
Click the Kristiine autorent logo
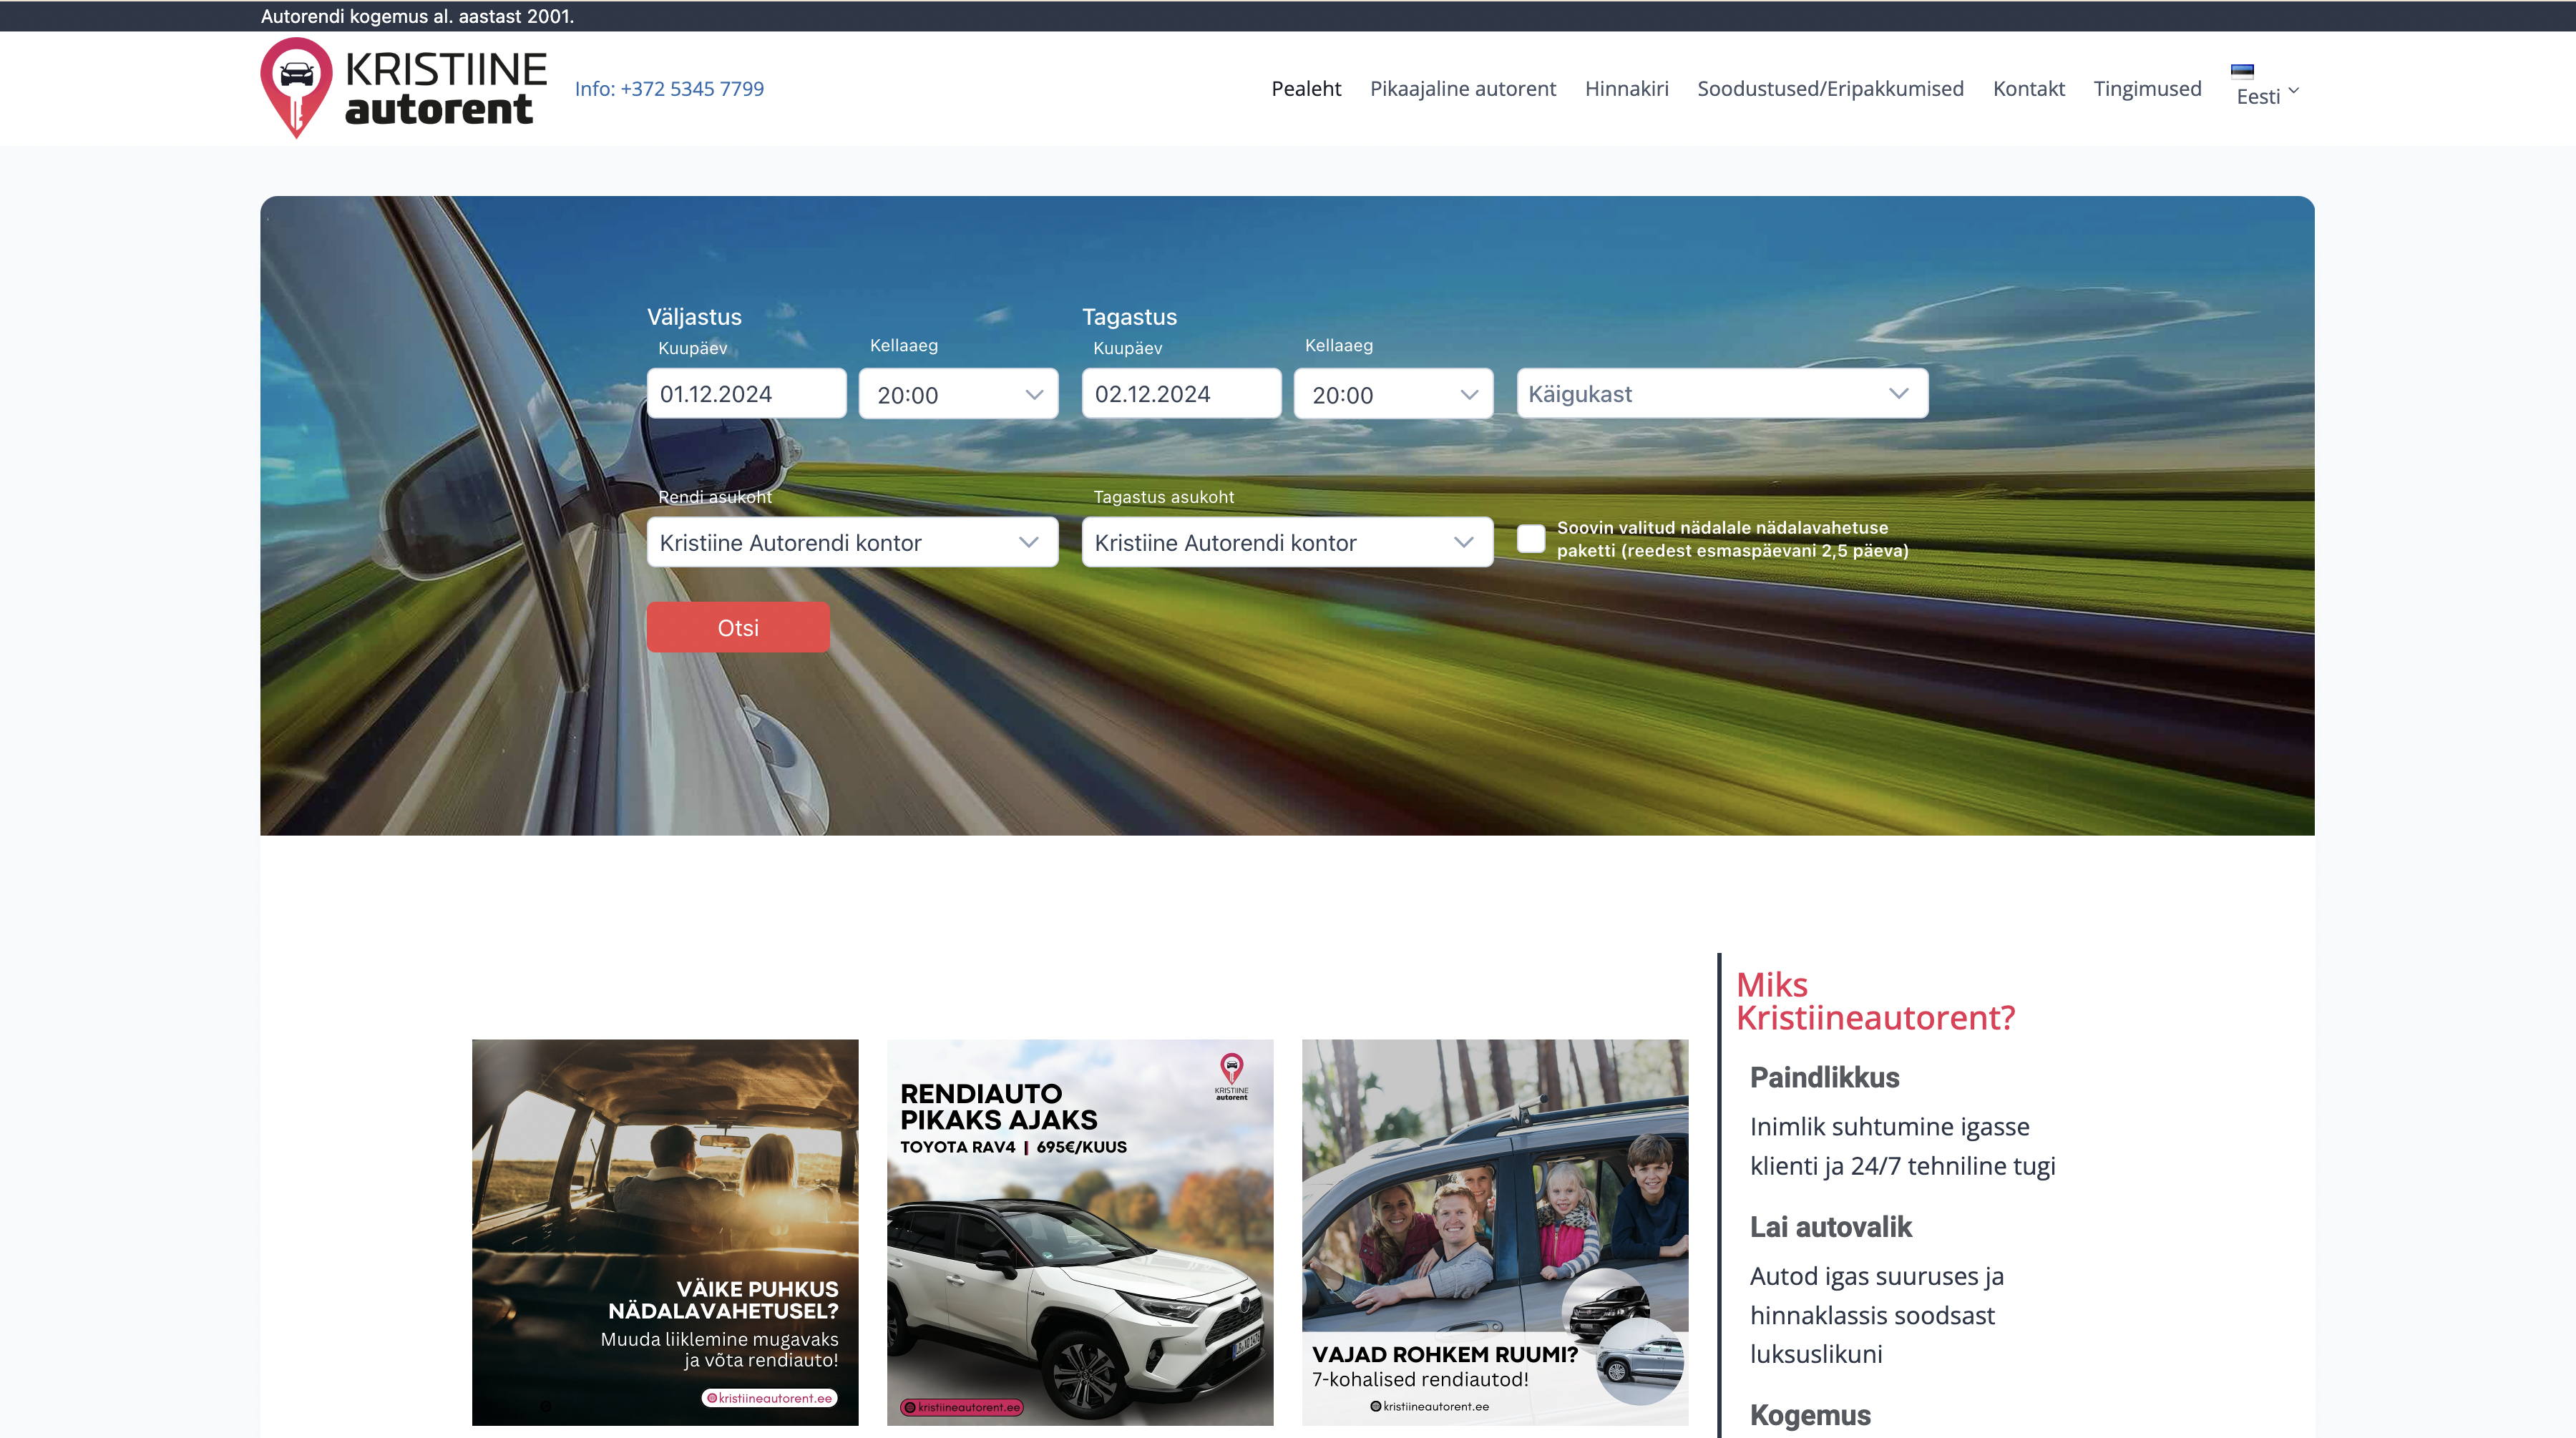click(404, 88)
